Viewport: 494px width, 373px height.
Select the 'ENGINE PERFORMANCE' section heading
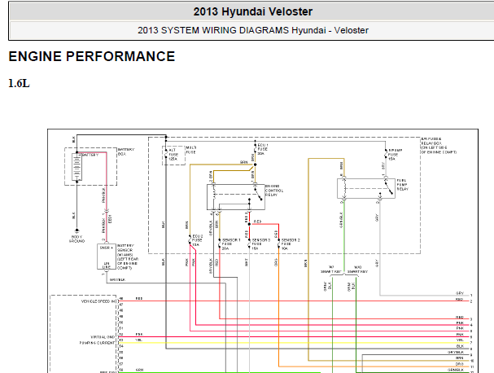[92, 57]
